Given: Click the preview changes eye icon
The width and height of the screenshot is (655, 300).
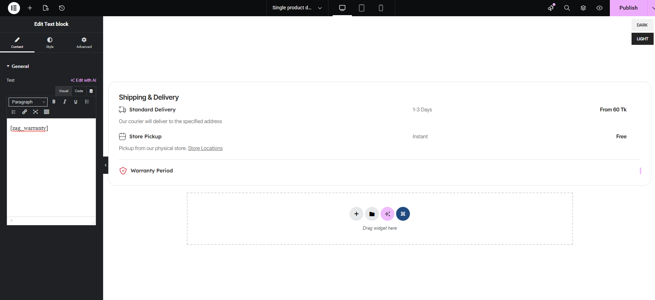Looking at the screenshot, I should click(x=599, y=8).
